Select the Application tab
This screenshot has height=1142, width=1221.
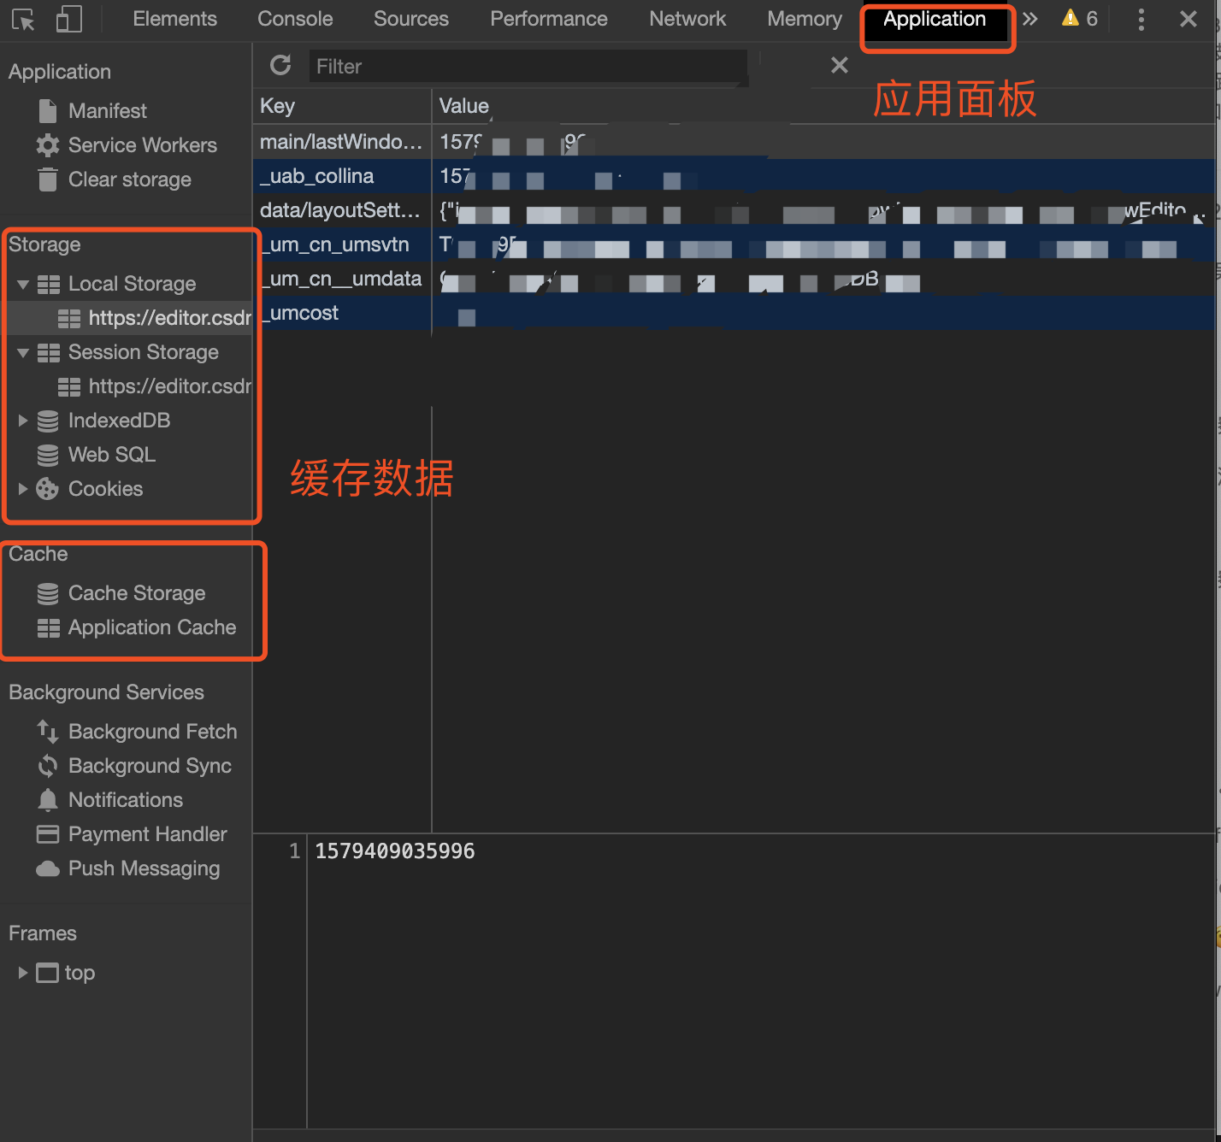[935, 20]
